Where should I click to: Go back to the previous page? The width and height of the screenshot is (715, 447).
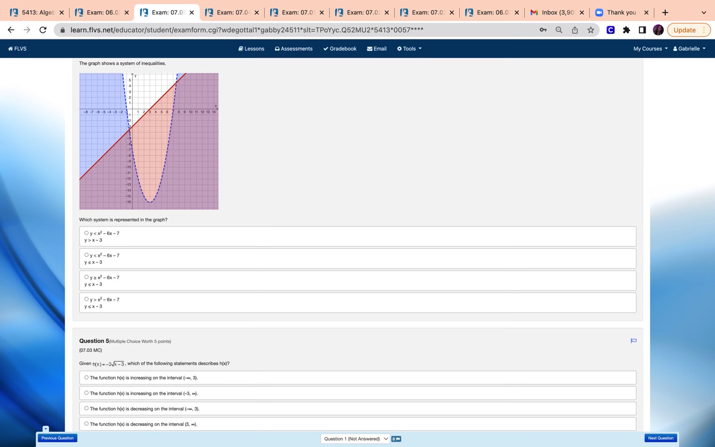click(x=11, y=30)
